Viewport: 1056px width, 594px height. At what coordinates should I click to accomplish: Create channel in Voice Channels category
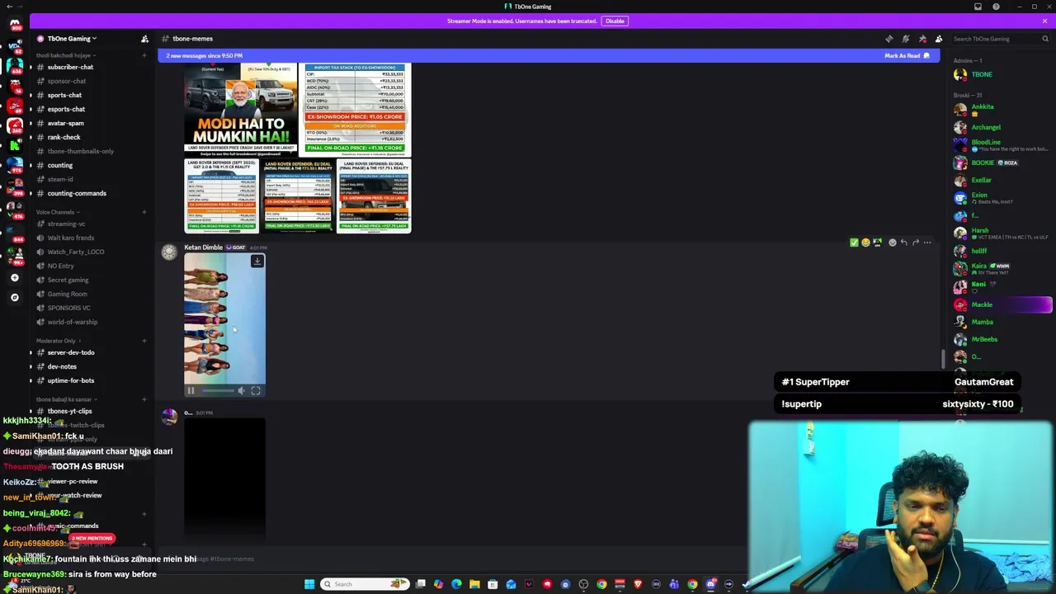(x=144, y=212)
